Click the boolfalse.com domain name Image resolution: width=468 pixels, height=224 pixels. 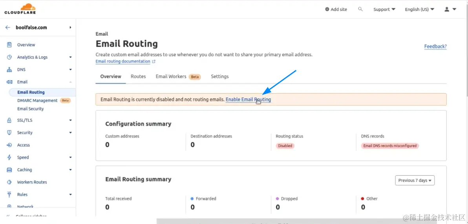(31, 28)
